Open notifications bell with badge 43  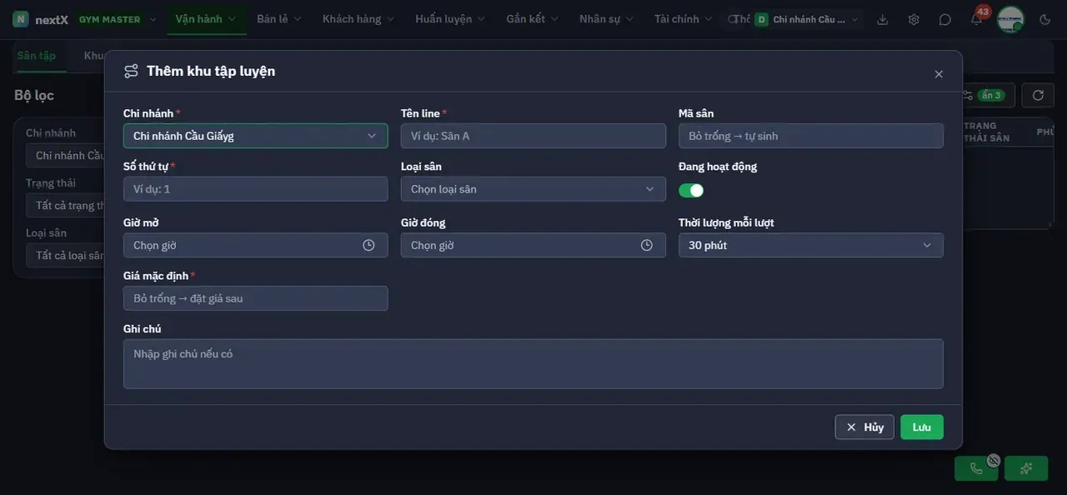(976, 19)
